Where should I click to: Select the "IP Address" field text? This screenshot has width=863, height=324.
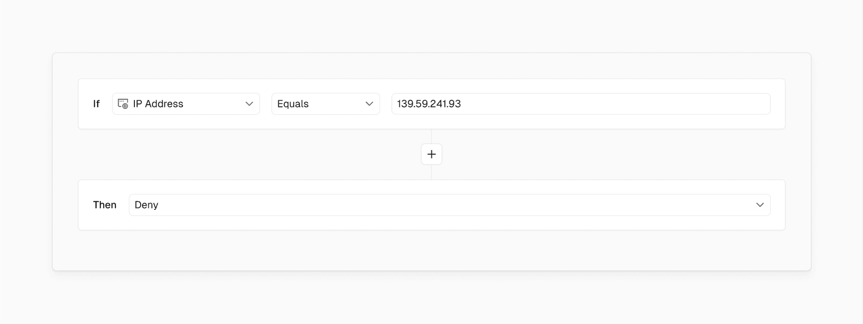[x=158, y=104]
